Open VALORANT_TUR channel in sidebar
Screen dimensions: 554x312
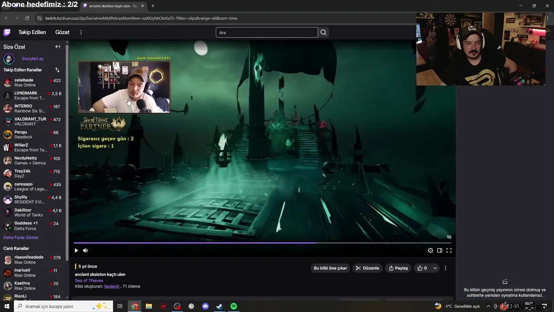coord(33,121)
